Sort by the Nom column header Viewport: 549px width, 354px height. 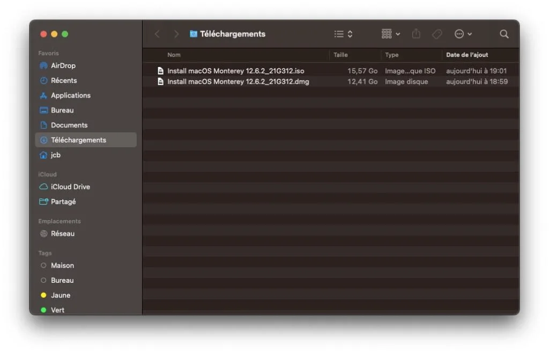174,55
